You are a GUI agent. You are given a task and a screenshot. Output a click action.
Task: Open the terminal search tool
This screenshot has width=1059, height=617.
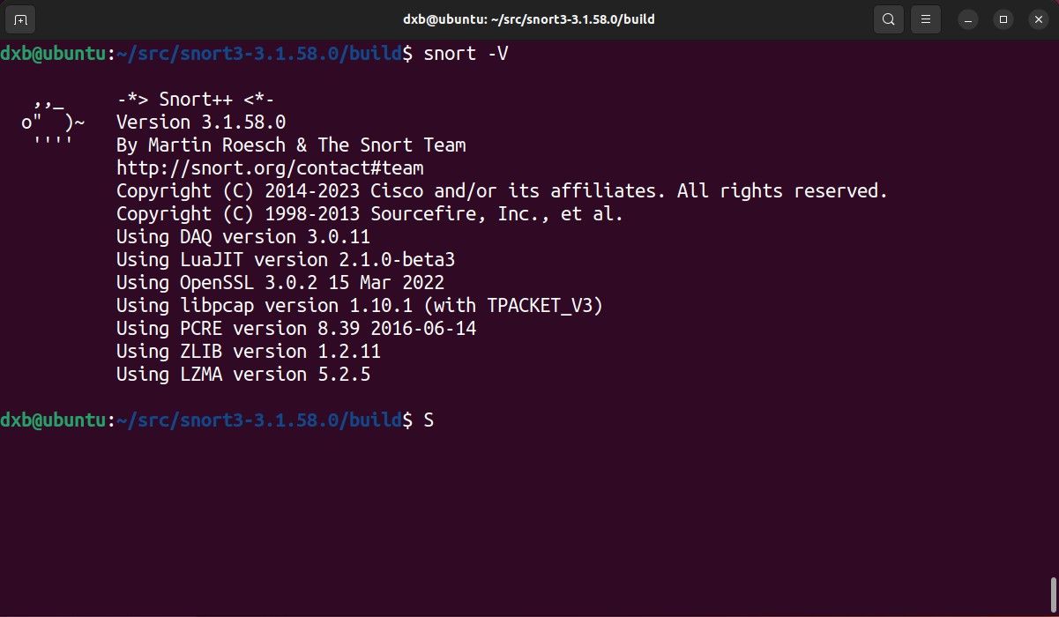point(889,19)
